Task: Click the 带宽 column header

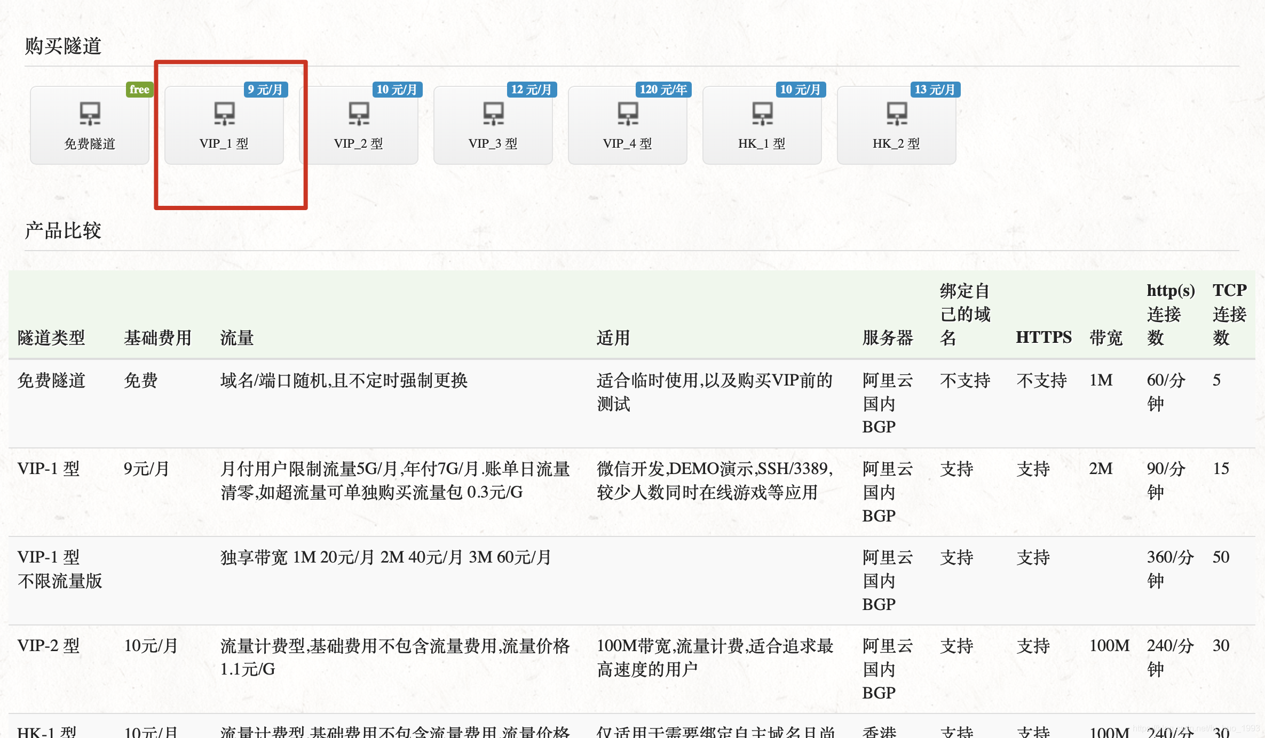Action: 1106,338
